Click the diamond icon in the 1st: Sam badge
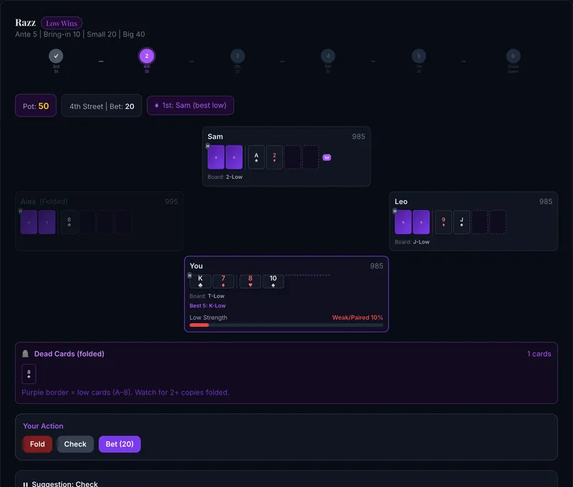This screenshot has height=487, width=573. (156, 105)
